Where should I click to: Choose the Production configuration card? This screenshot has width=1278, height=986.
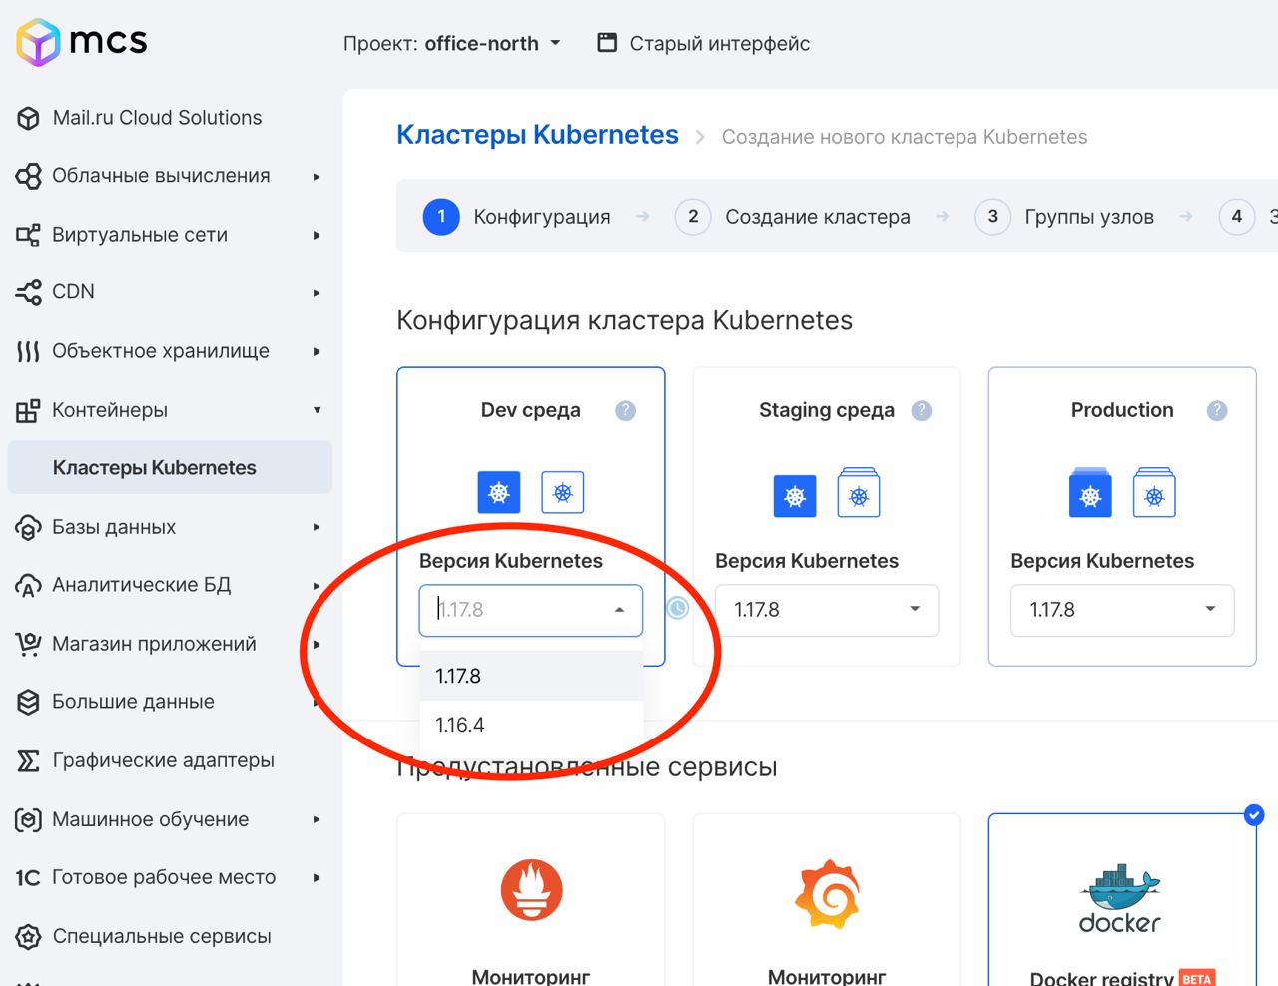click(1122, 516)
